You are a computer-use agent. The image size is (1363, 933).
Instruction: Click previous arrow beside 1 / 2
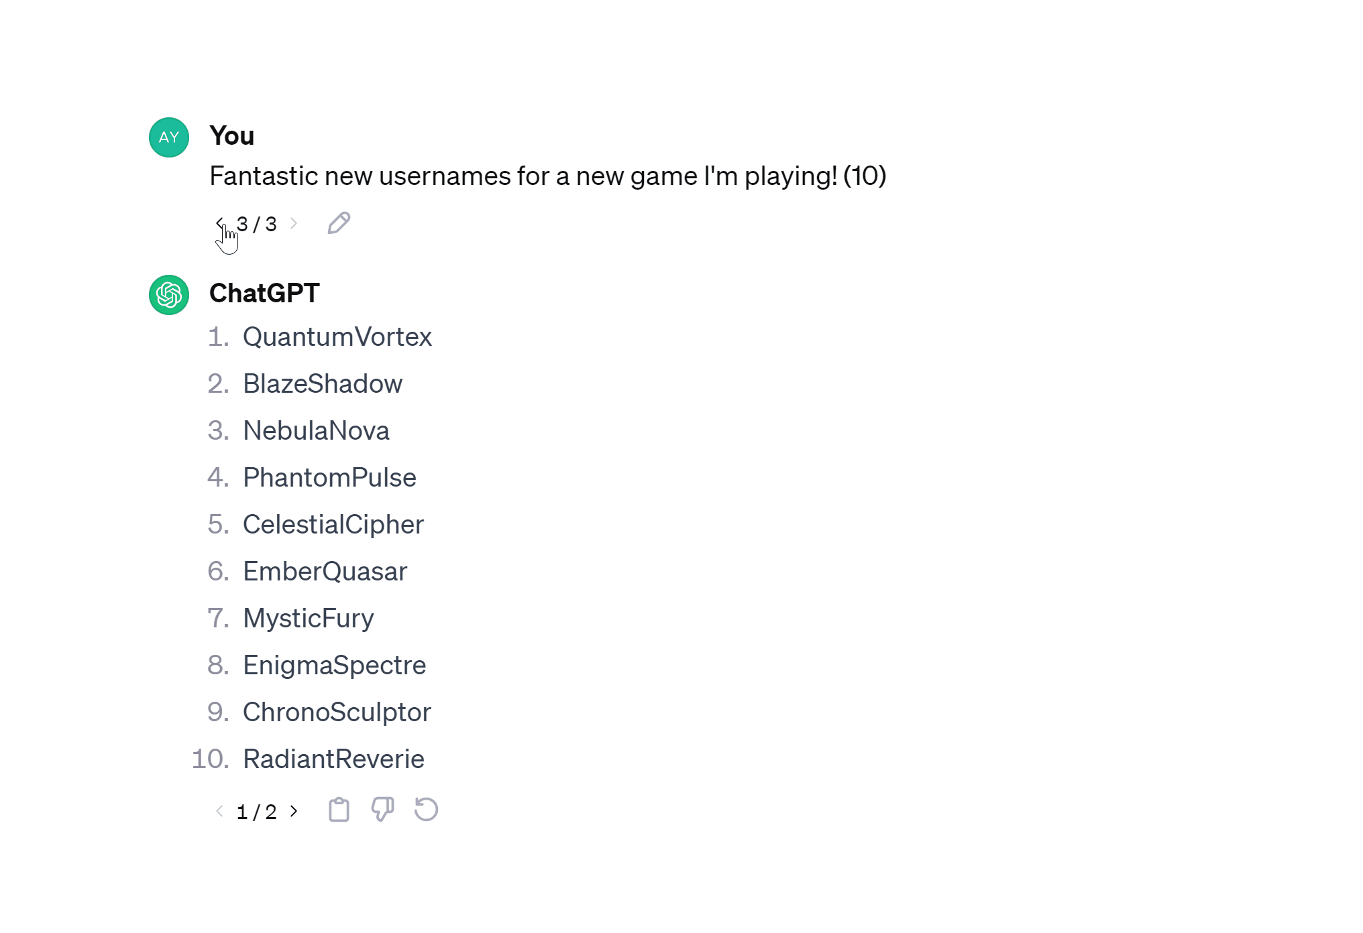pos(219,811)
